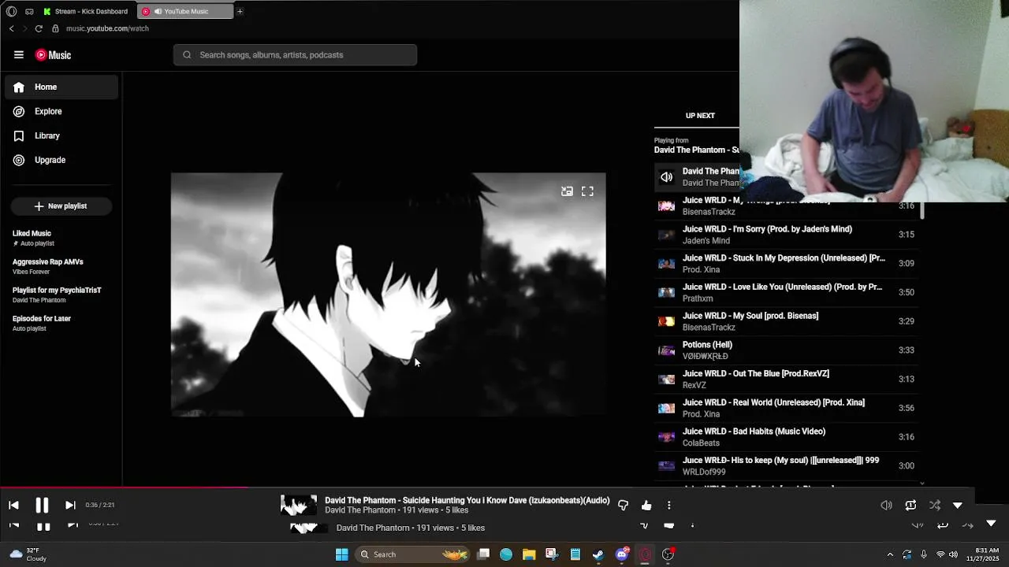
Task: Play Juice WRLD - Love Like You track
Action: point(788,292)
